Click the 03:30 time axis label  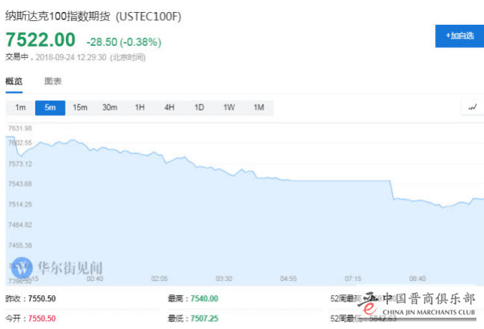coord(224,278)
